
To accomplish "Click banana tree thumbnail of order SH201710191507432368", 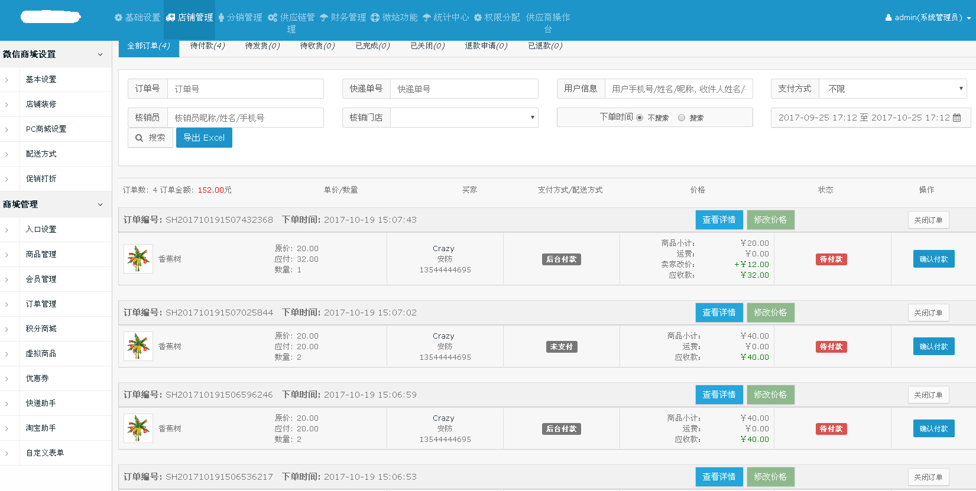I will pos(138,259).
